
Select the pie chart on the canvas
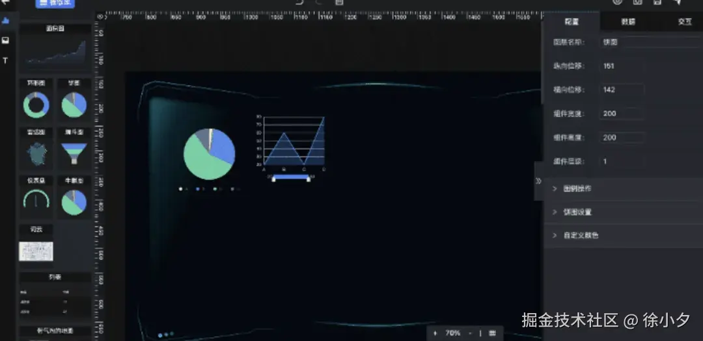click(210, 154)
